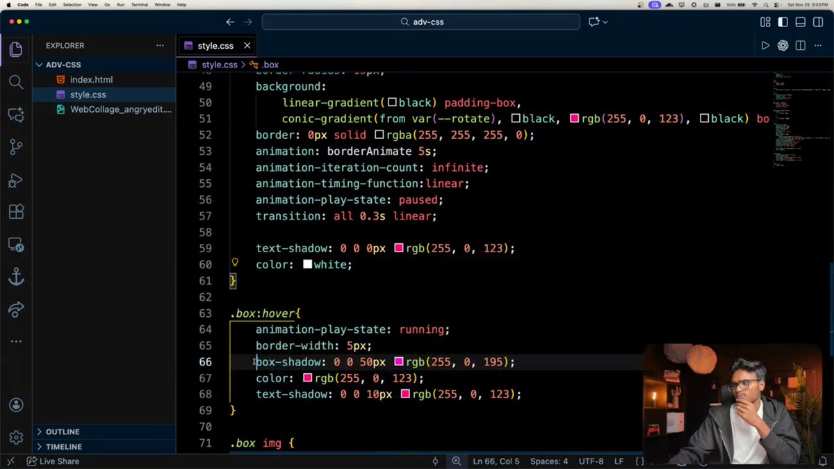Click the Remote Explorer anchor icon
This screenshot has height=469, width=834.
pos(17,277)
